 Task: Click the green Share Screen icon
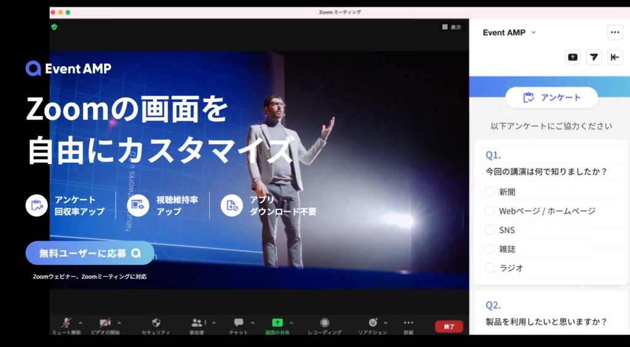pos(277,322)
